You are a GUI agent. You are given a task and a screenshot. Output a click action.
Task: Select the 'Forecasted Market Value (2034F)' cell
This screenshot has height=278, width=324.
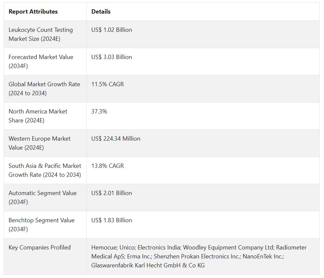coord(41,61)
